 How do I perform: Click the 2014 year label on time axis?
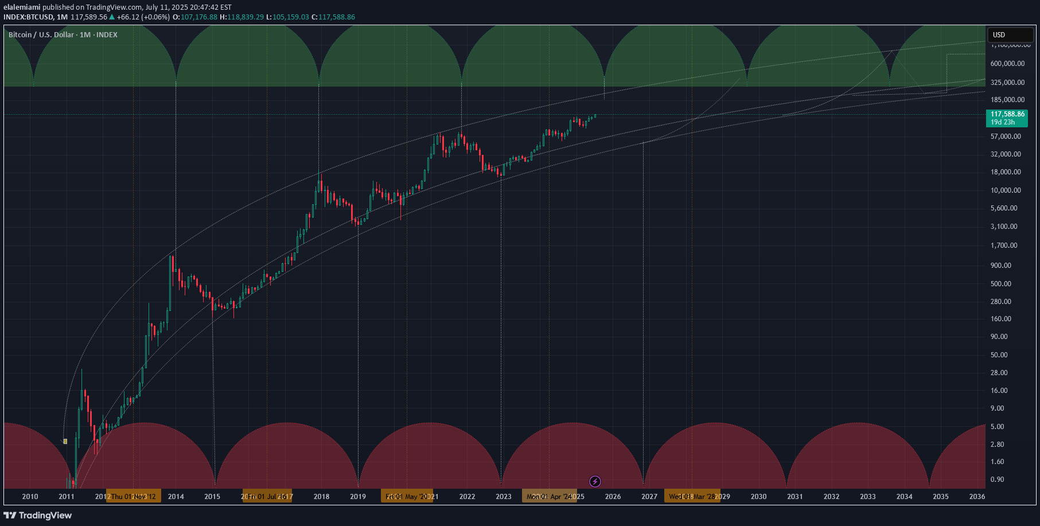[176, 497]
